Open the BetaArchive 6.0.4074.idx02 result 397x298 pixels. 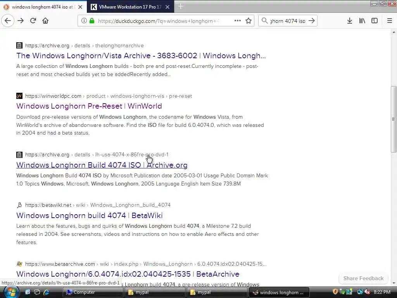click(x=128, y=274)
